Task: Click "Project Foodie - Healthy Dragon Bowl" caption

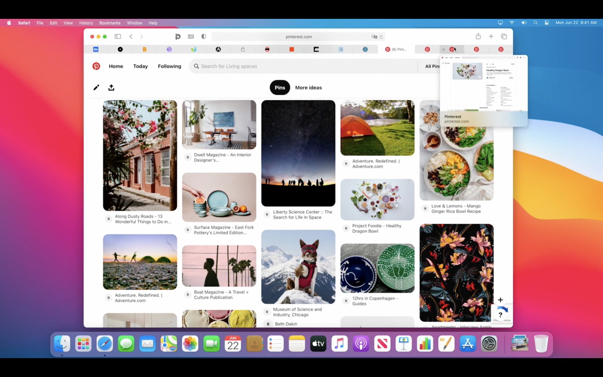Action: coord(376,228)
